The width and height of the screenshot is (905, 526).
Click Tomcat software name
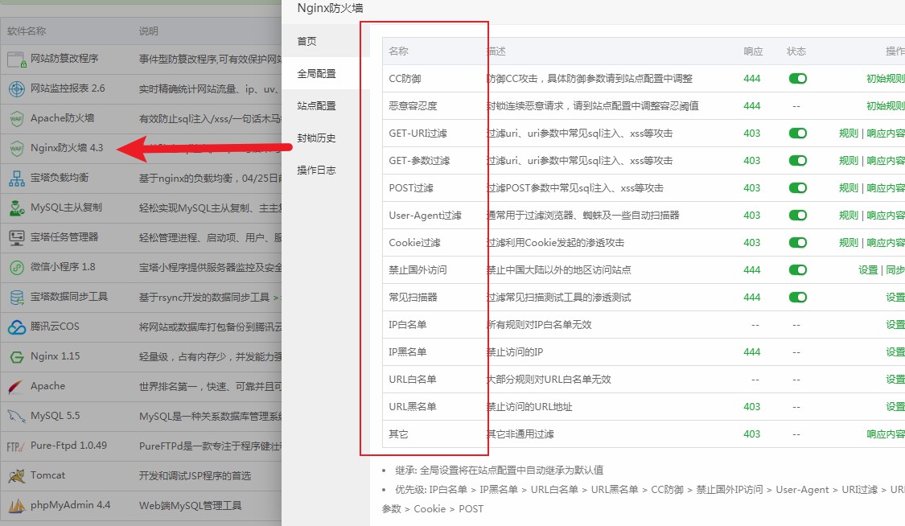point(47,475)
